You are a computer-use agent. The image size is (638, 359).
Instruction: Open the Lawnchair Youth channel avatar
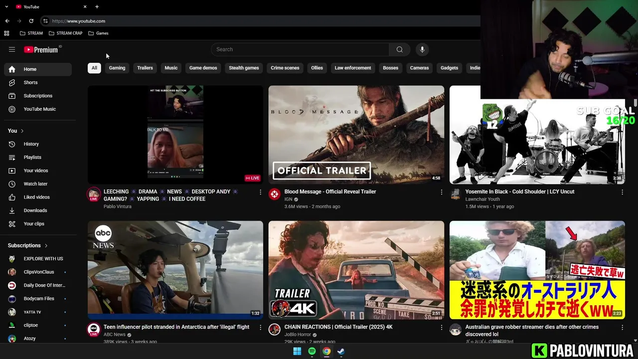[456, 194]
